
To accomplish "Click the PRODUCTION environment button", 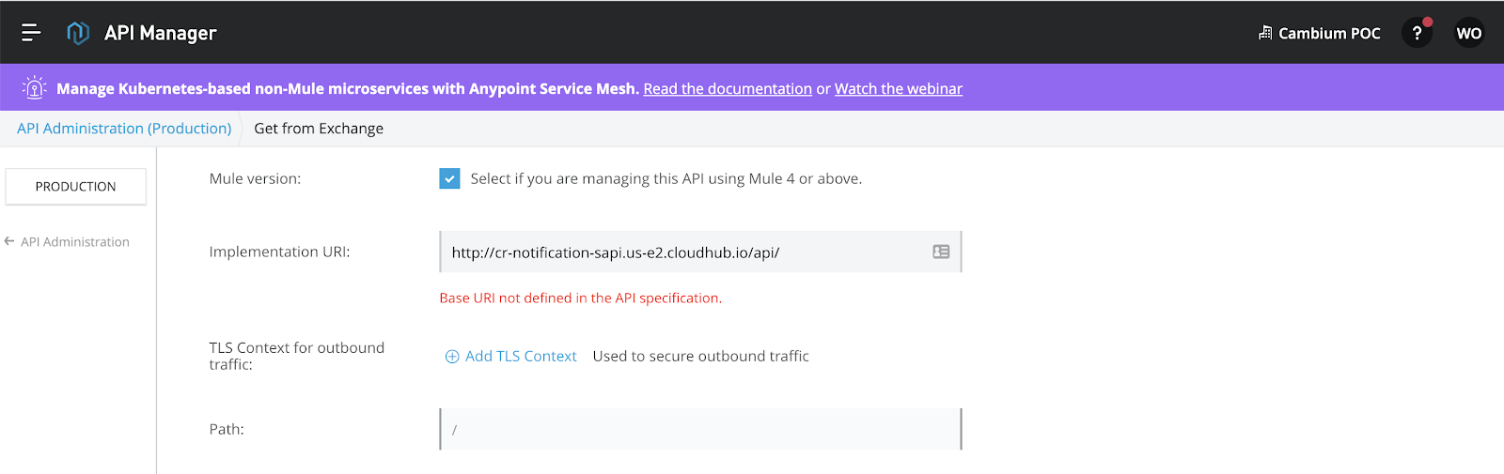I will click(76, 187).
